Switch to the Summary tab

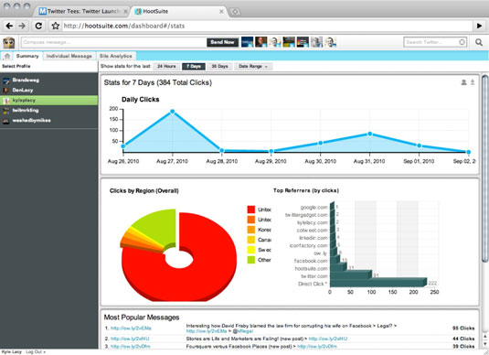(27, 56)
